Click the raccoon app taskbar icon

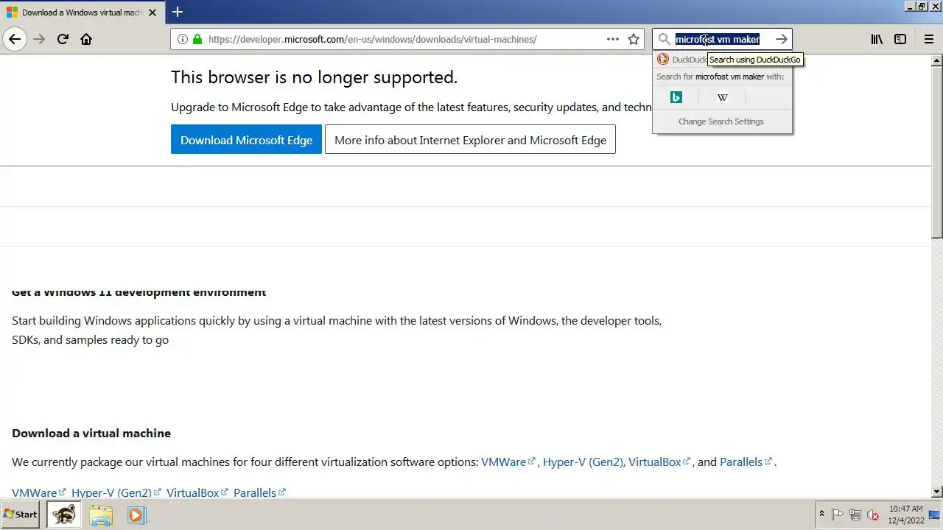click(x=64, y=515)
